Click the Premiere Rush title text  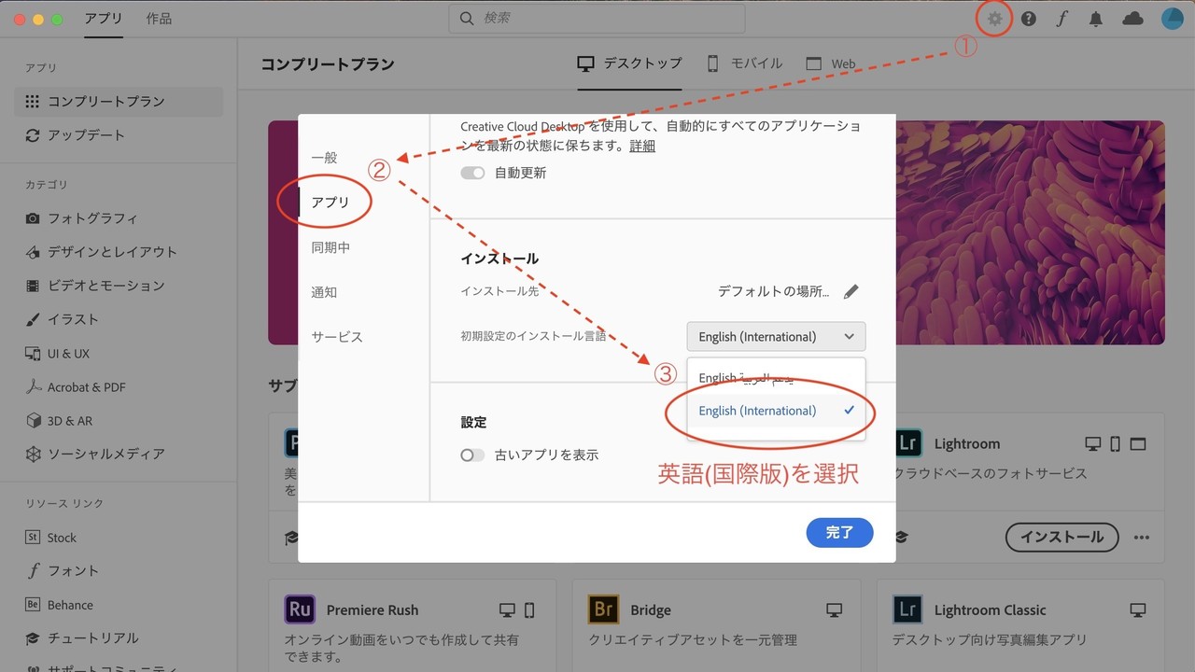coord(373,610)
